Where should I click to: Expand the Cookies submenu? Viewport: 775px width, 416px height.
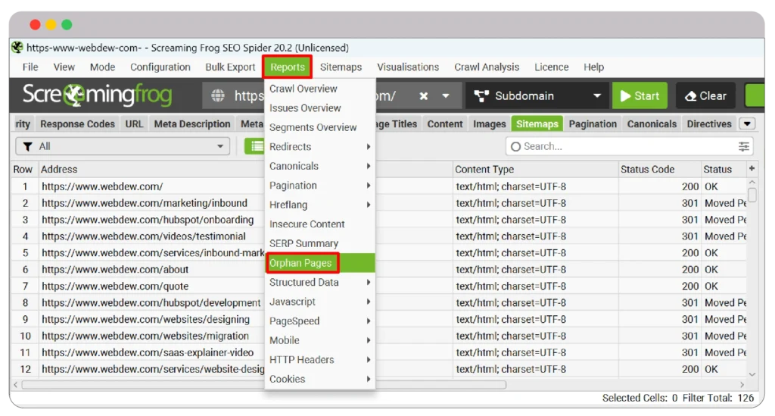[x=320, y=378]
